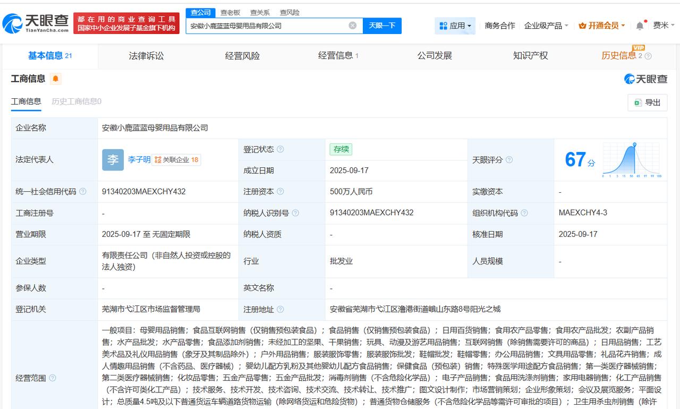Open the 经营信息 tab

click(x=338, y=56)
